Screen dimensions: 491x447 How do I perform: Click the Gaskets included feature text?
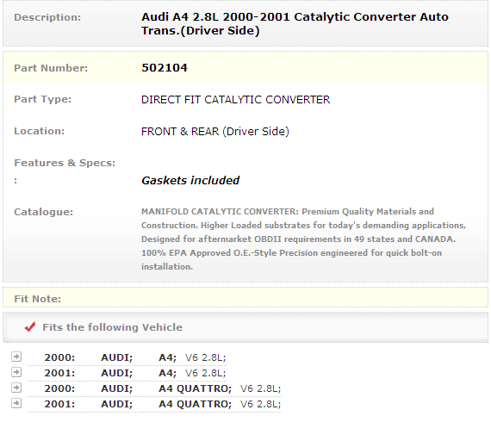tap(190, 180)
